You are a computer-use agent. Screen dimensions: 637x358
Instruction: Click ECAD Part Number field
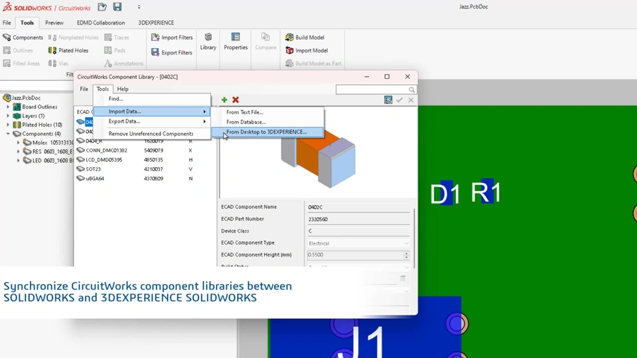(x=358, y=219)
